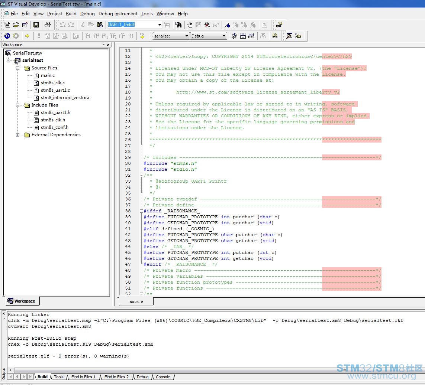Open the Debug instrument menu
The height and width of the screenshot is (385, 425).
click(118, 13)
